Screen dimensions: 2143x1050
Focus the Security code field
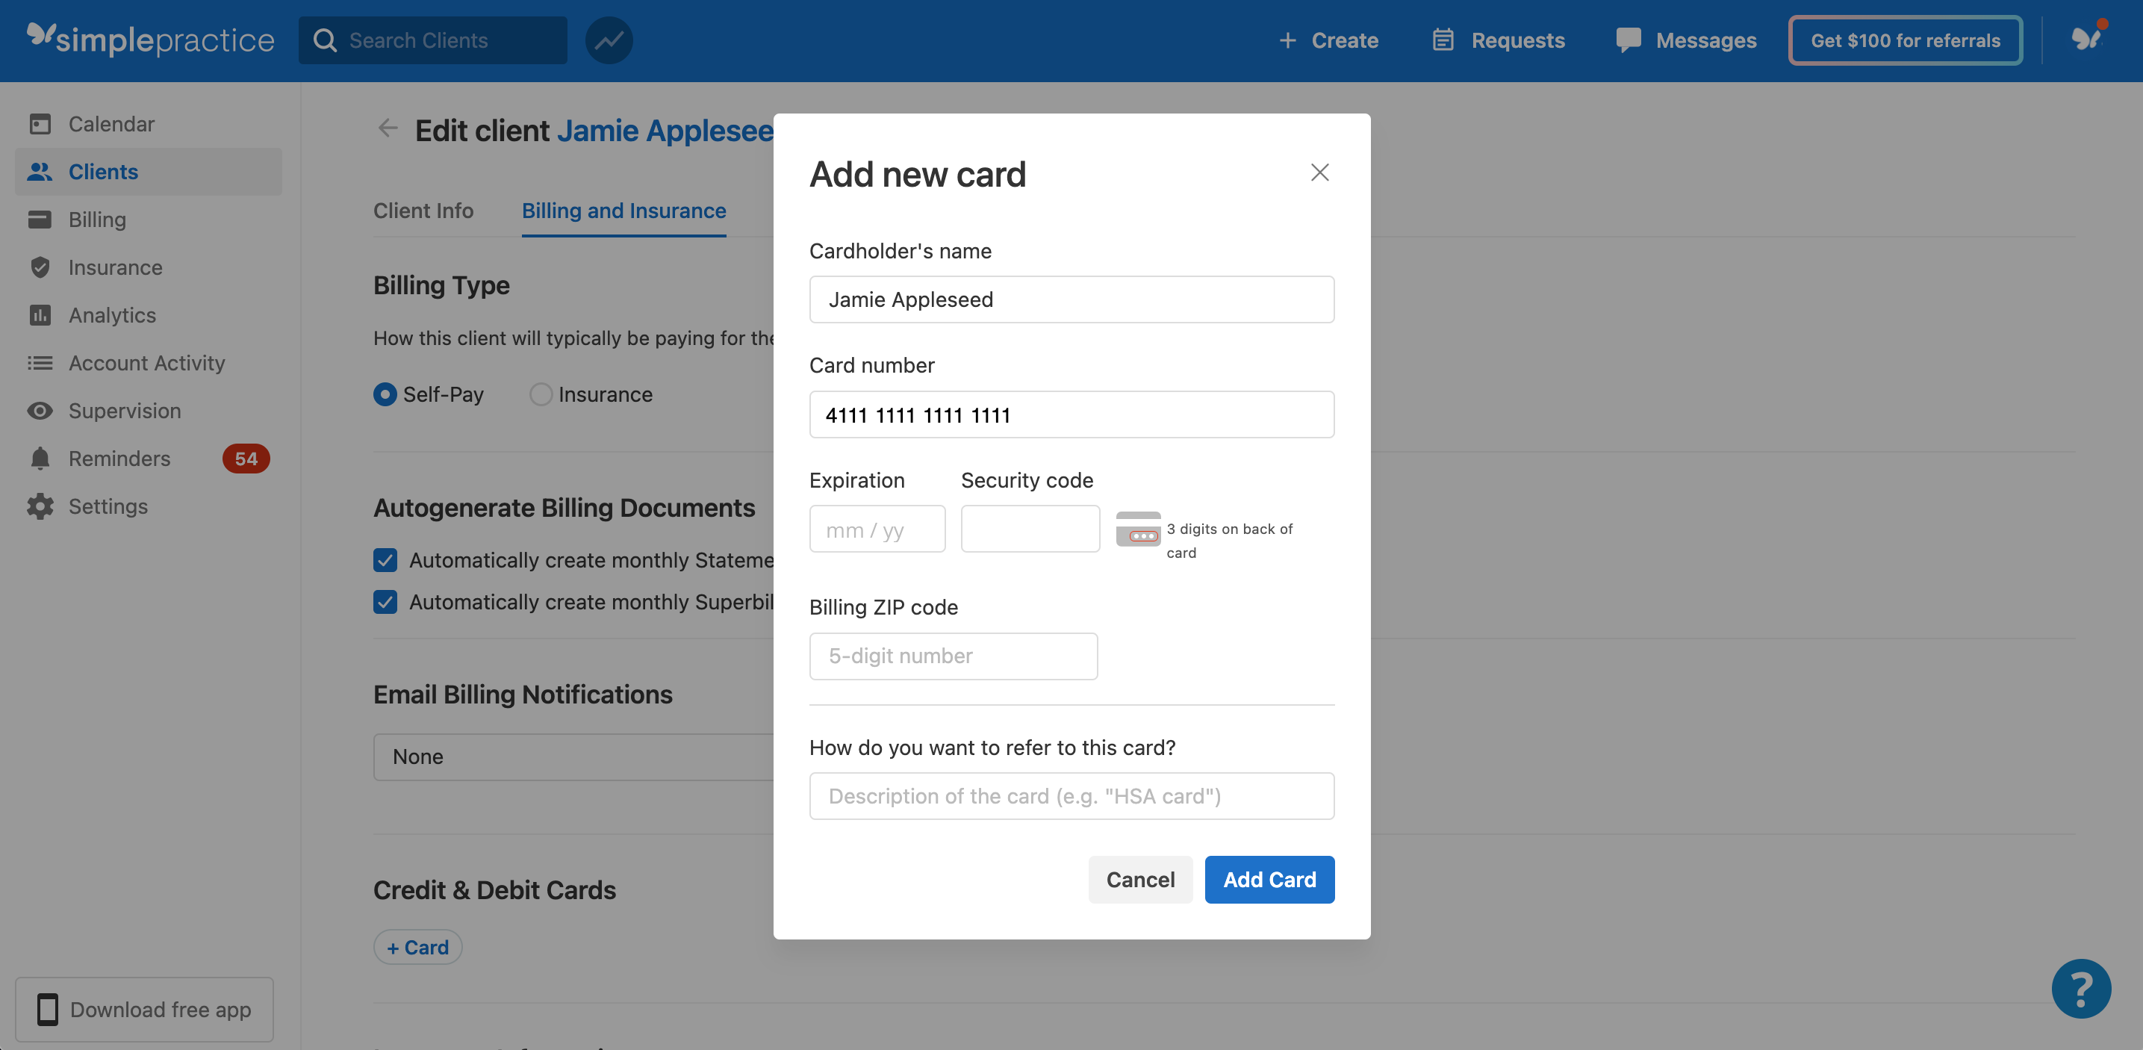[1030, 529]
